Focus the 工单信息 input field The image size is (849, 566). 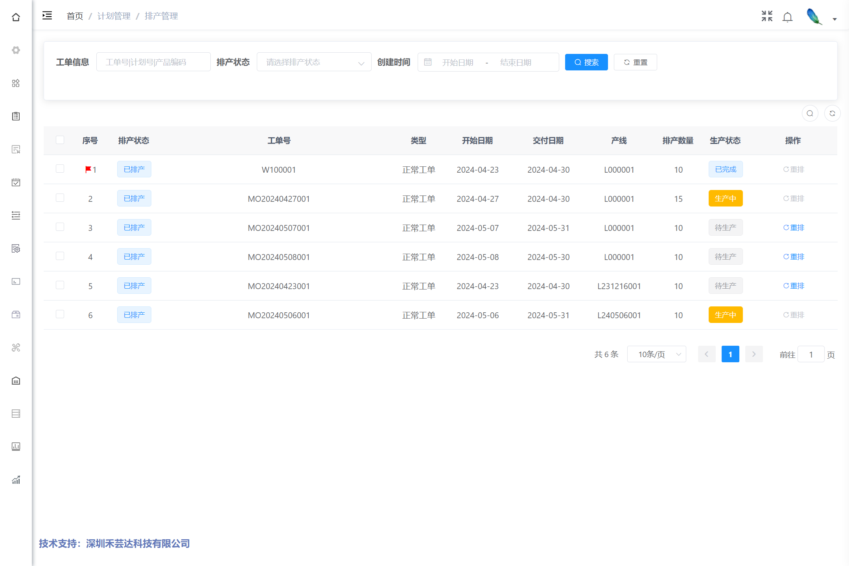pos(153,62)
